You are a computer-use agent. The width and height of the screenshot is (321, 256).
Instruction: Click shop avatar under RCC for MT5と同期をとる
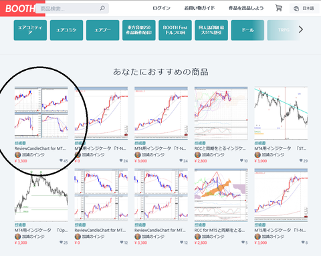coord(197,237)
